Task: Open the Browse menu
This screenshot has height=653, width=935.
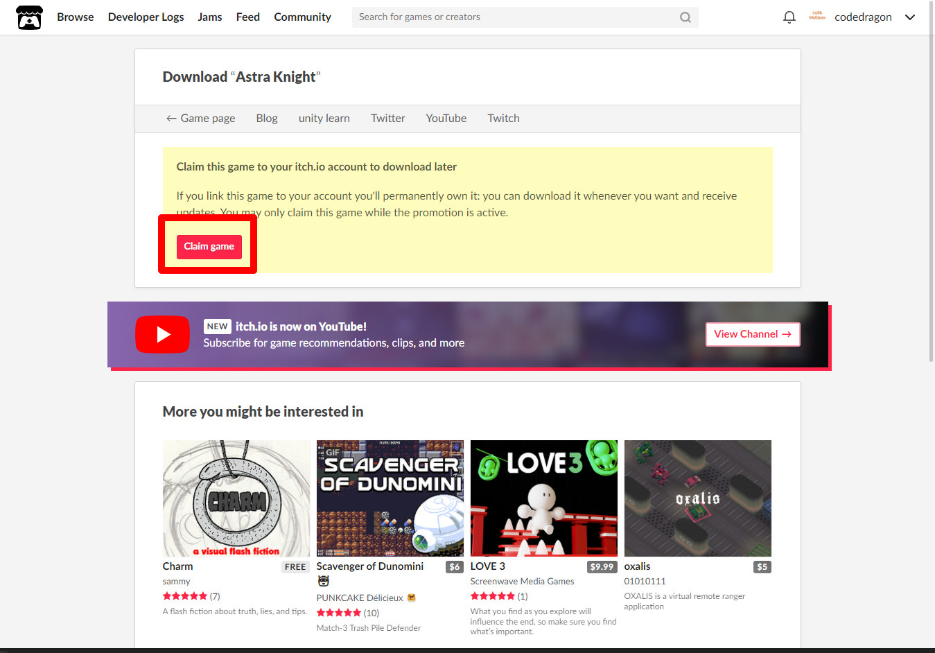Action: coord(76,17)
